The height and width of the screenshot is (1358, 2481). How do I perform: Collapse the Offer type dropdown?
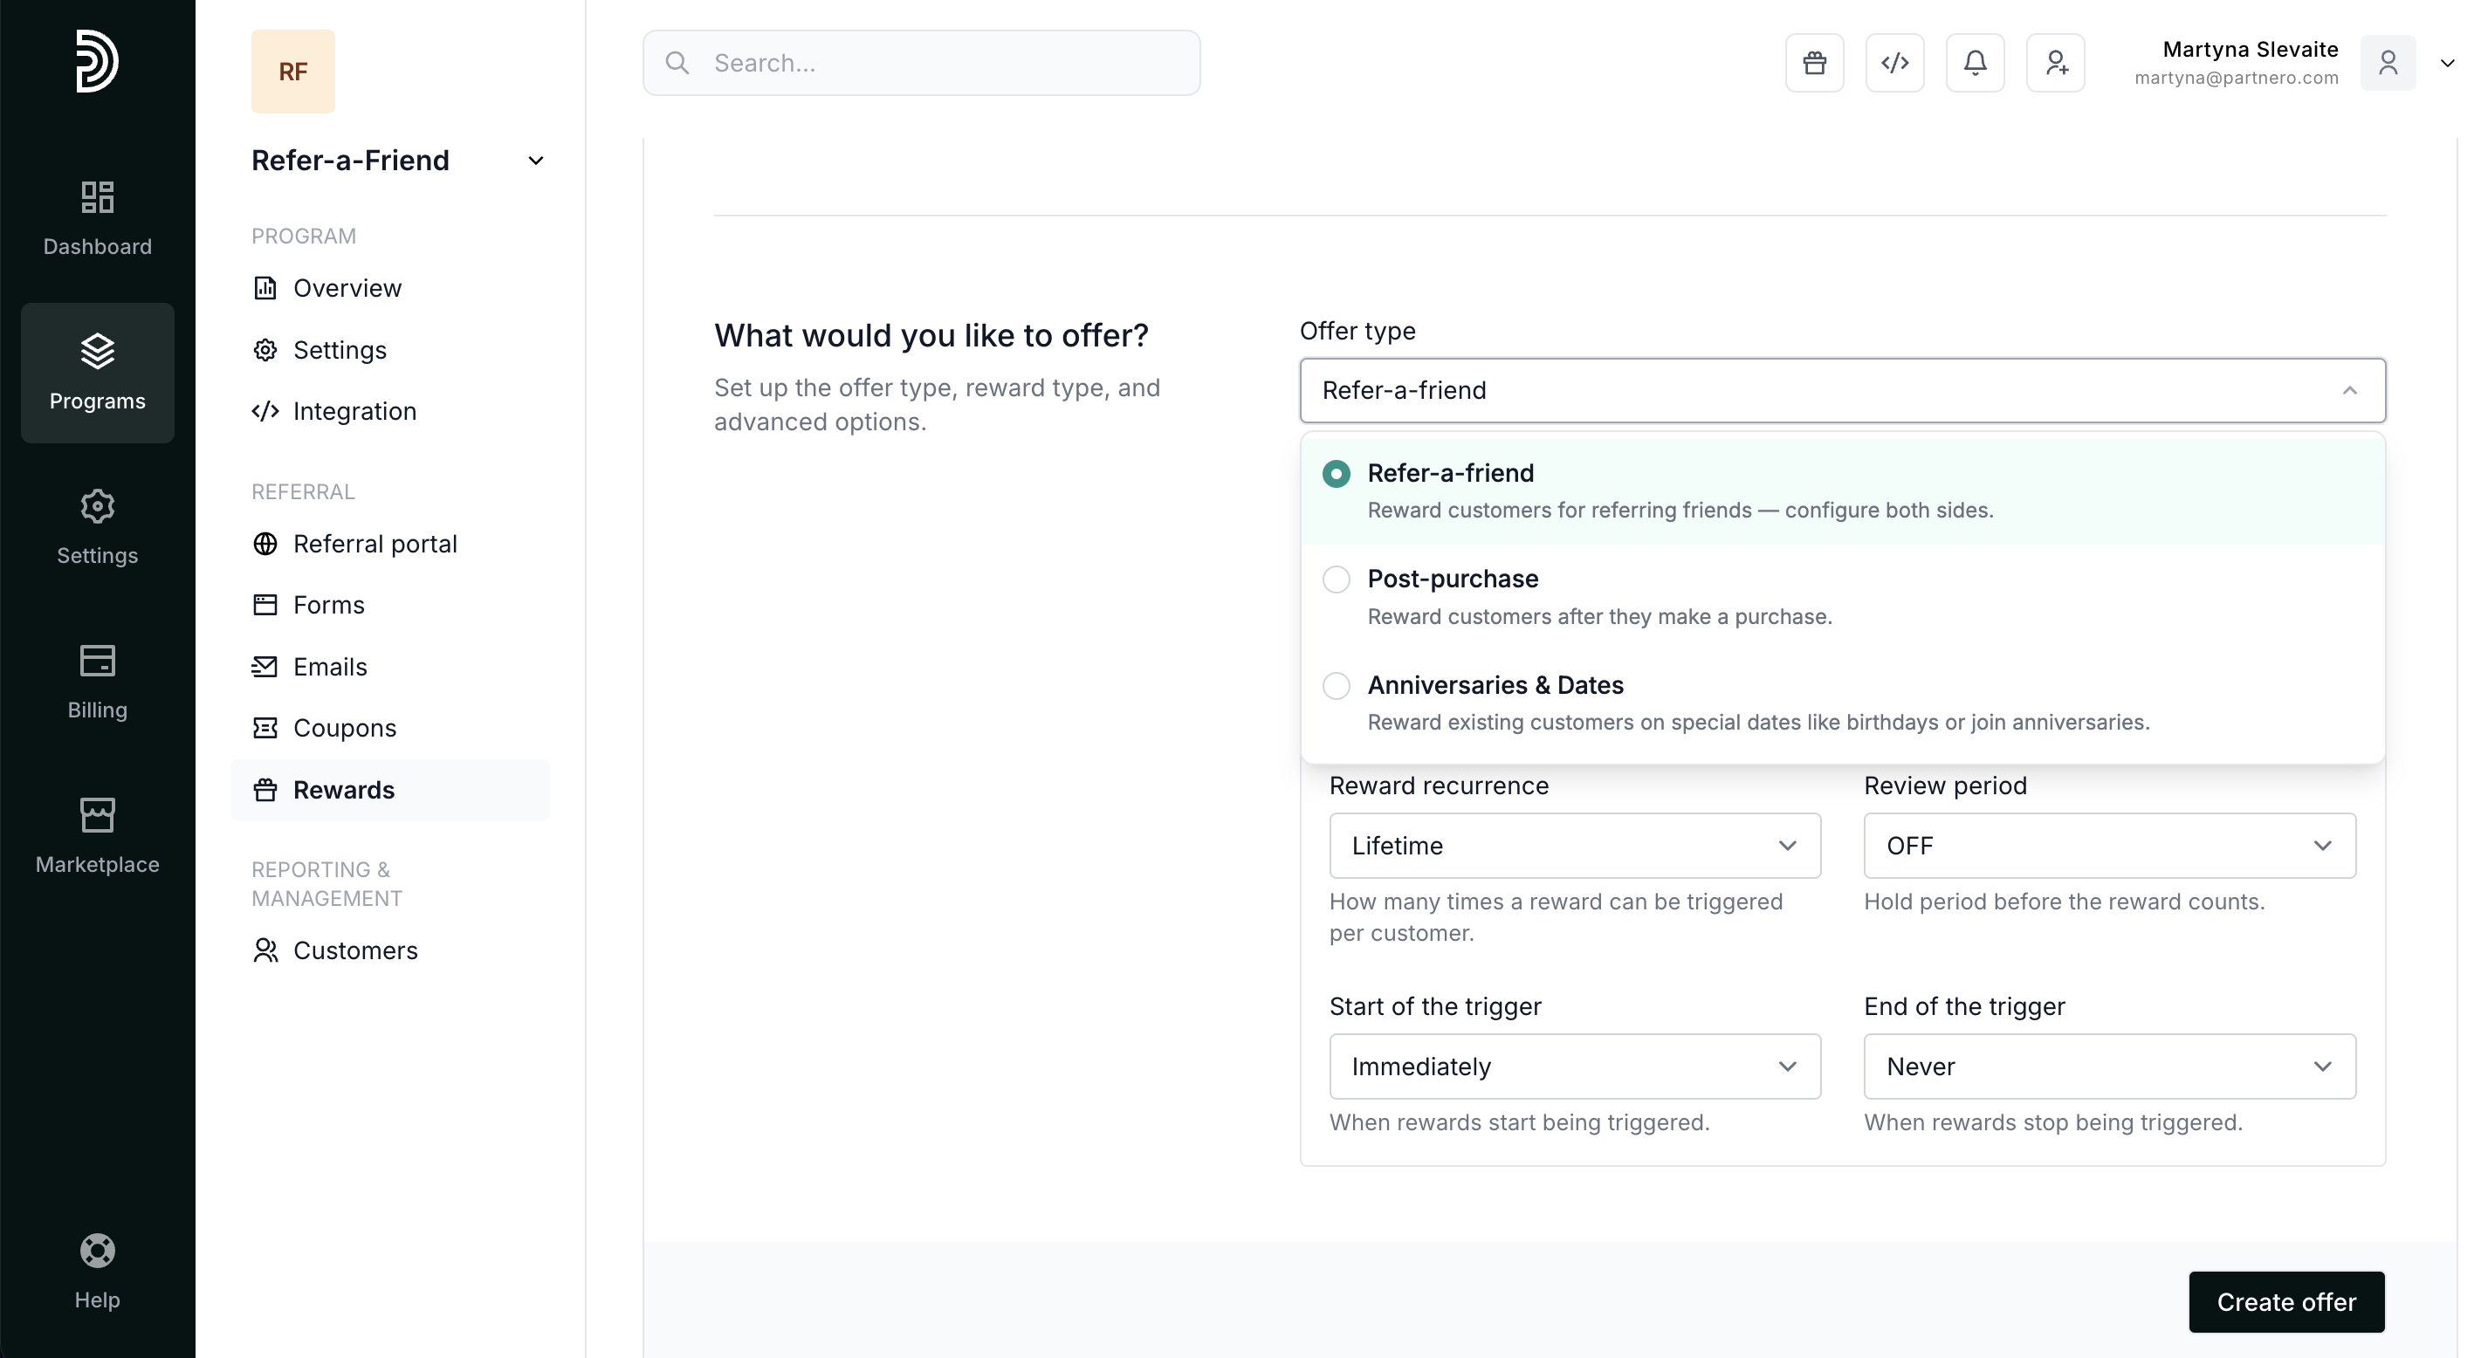tap(2349, 390)
